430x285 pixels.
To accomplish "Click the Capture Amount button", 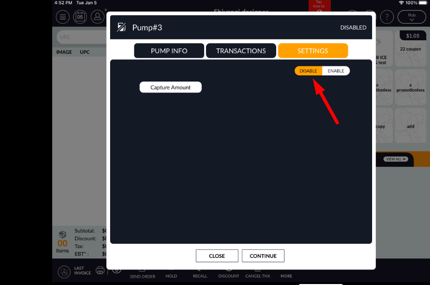I will (170, 87).
